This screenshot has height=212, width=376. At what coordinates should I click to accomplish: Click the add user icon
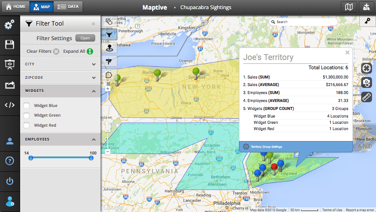point(10,201)
